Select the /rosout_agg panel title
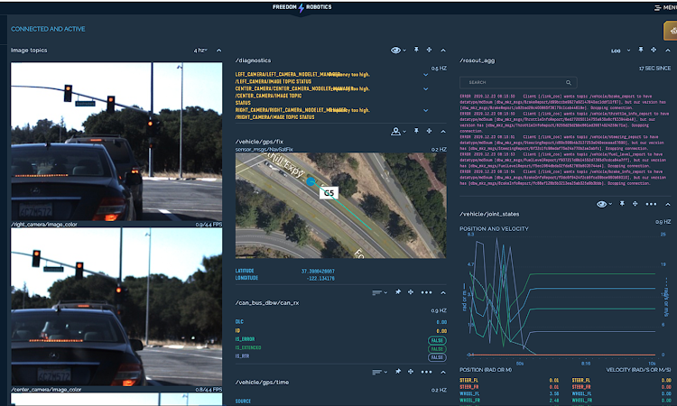Image resolution: width=677 pixels, height=406 pixels. tap(478, 60)
